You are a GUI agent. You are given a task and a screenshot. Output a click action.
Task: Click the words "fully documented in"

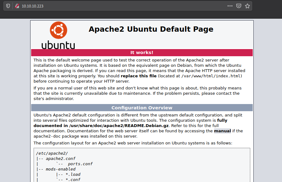tap(130, 123)
